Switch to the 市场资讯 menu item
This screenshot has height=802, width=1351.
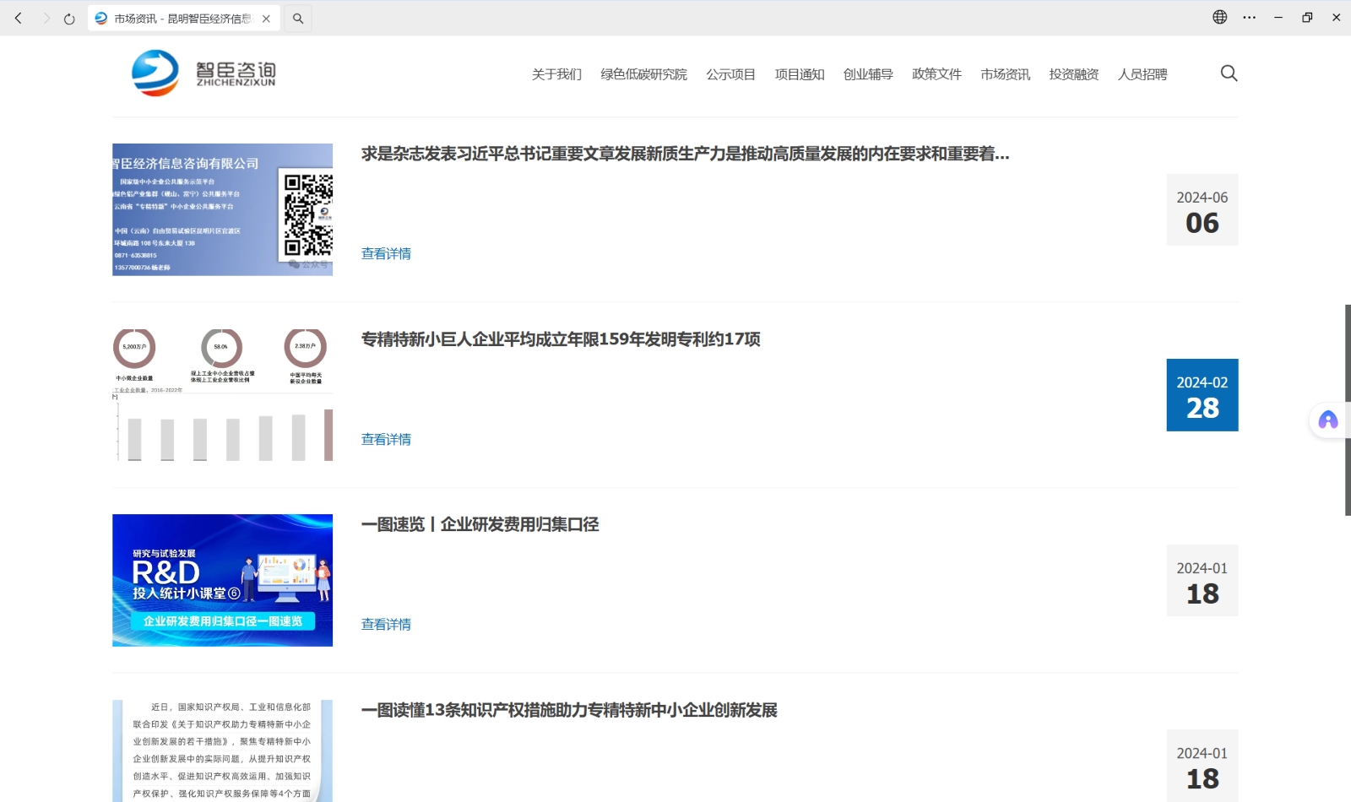tap(1005, 73)
